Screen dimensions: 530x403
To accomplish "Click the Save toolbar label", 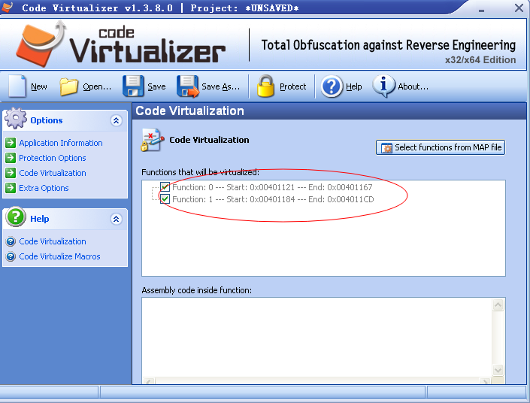I will (x=156, y=87).
